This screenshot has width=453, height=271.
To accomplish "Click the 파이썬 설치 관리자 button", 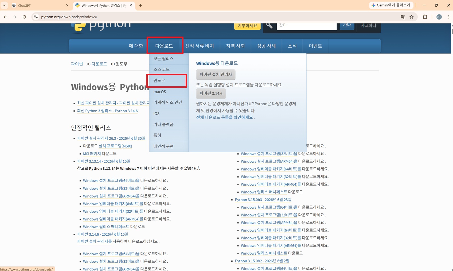I will tap(216, 74).
